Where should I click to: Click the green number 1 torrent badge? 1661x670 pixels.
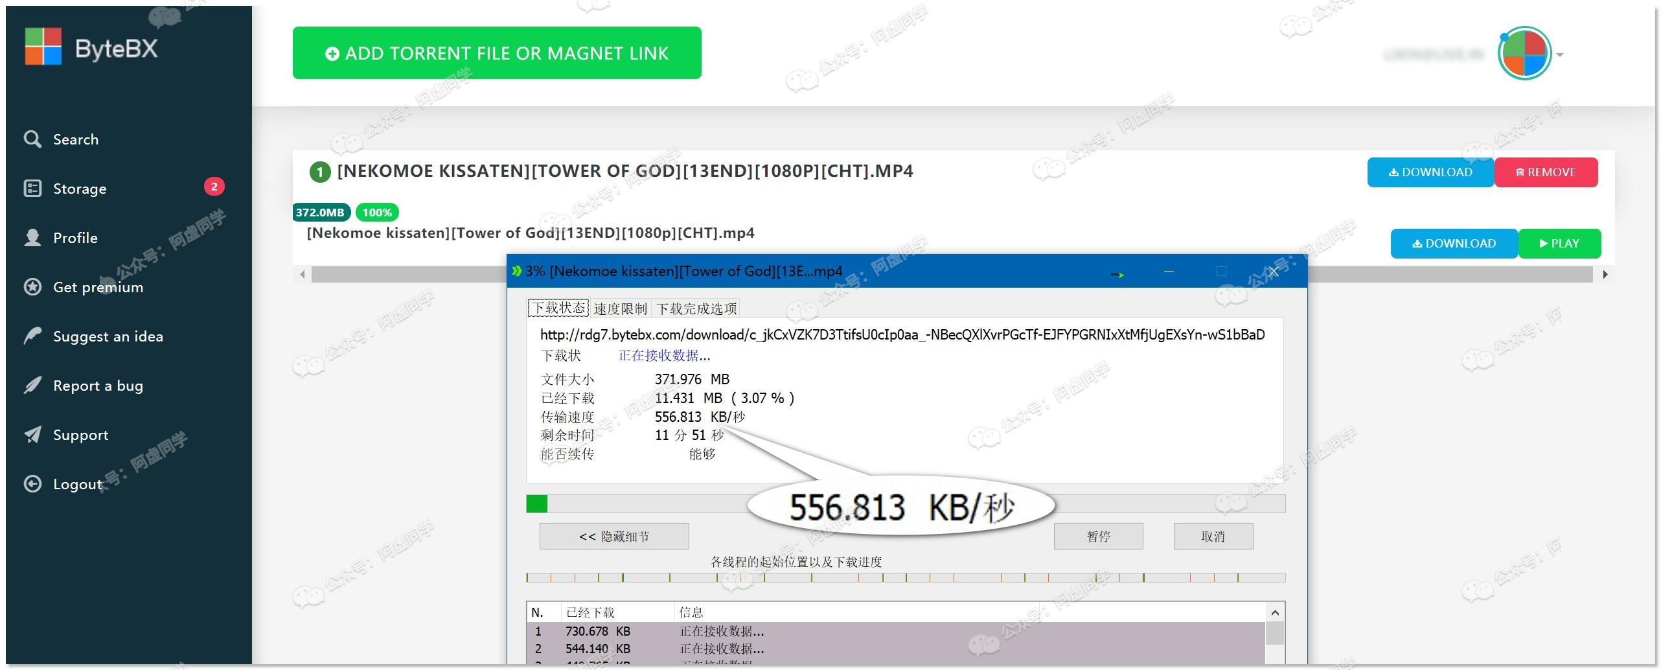[320, 172]
